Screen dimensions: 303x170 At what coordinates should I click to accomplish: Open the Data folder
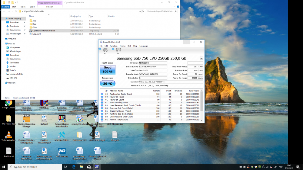(x=34, y=24)
